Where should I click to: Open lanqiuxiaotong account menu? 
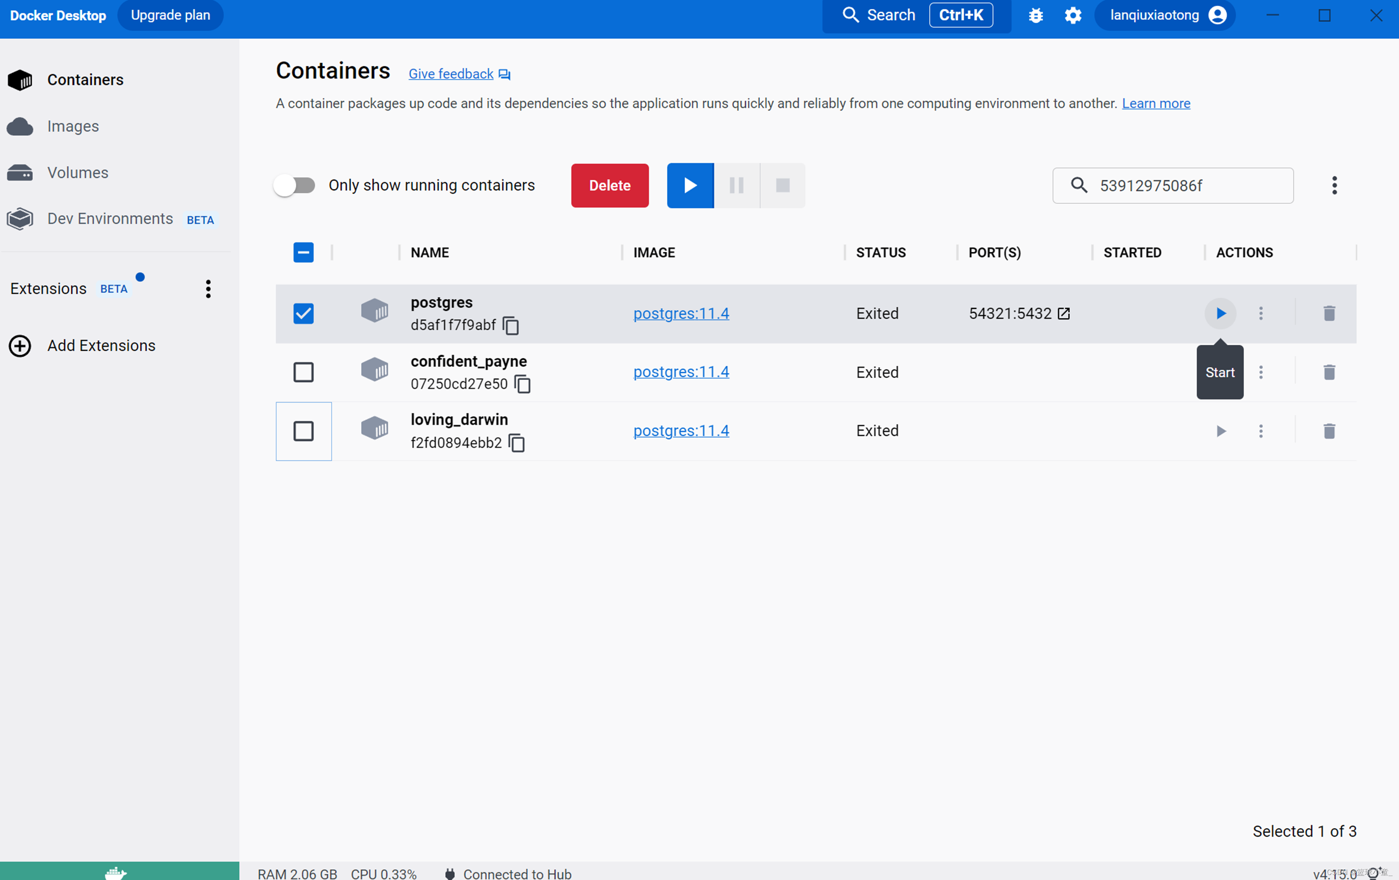point(1165,15)
